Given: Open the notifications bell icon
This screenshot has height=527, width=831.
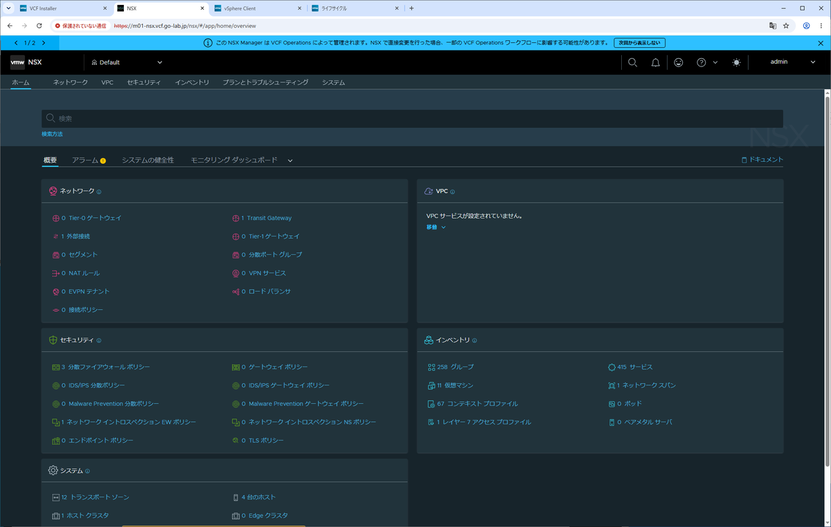Looking at the screenshot, I should 655,62.
